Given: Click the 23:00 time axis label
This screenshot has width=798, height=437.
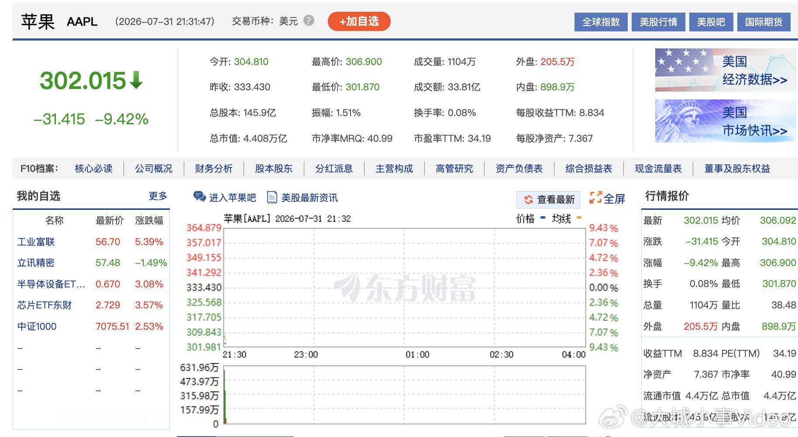Looking at the screenshot, I should coord(306,355).
